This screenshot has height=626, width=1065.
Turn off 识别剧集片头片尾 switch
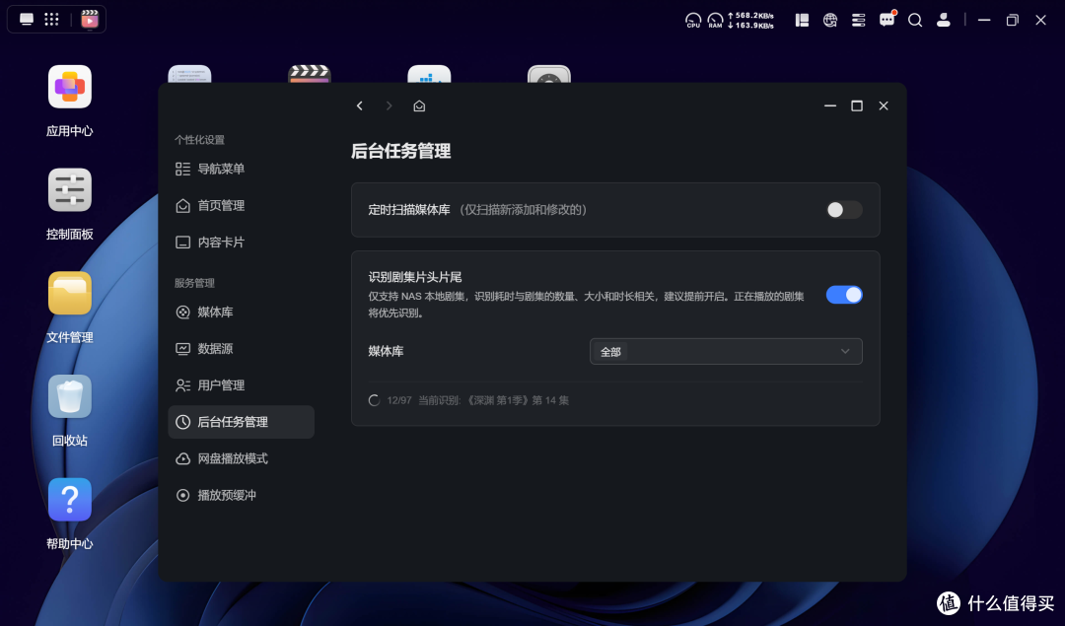coord(843,295)
